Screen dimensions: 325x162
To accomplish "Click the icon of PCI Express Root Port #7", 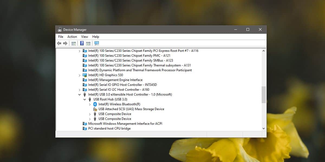I will click(85, 51).
